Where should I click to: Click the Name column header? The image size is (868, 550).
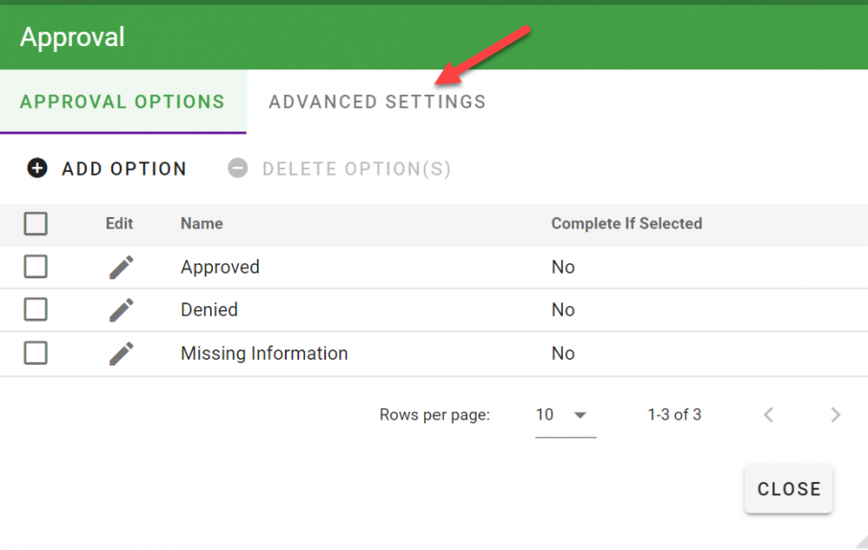(x=201, y=224)
